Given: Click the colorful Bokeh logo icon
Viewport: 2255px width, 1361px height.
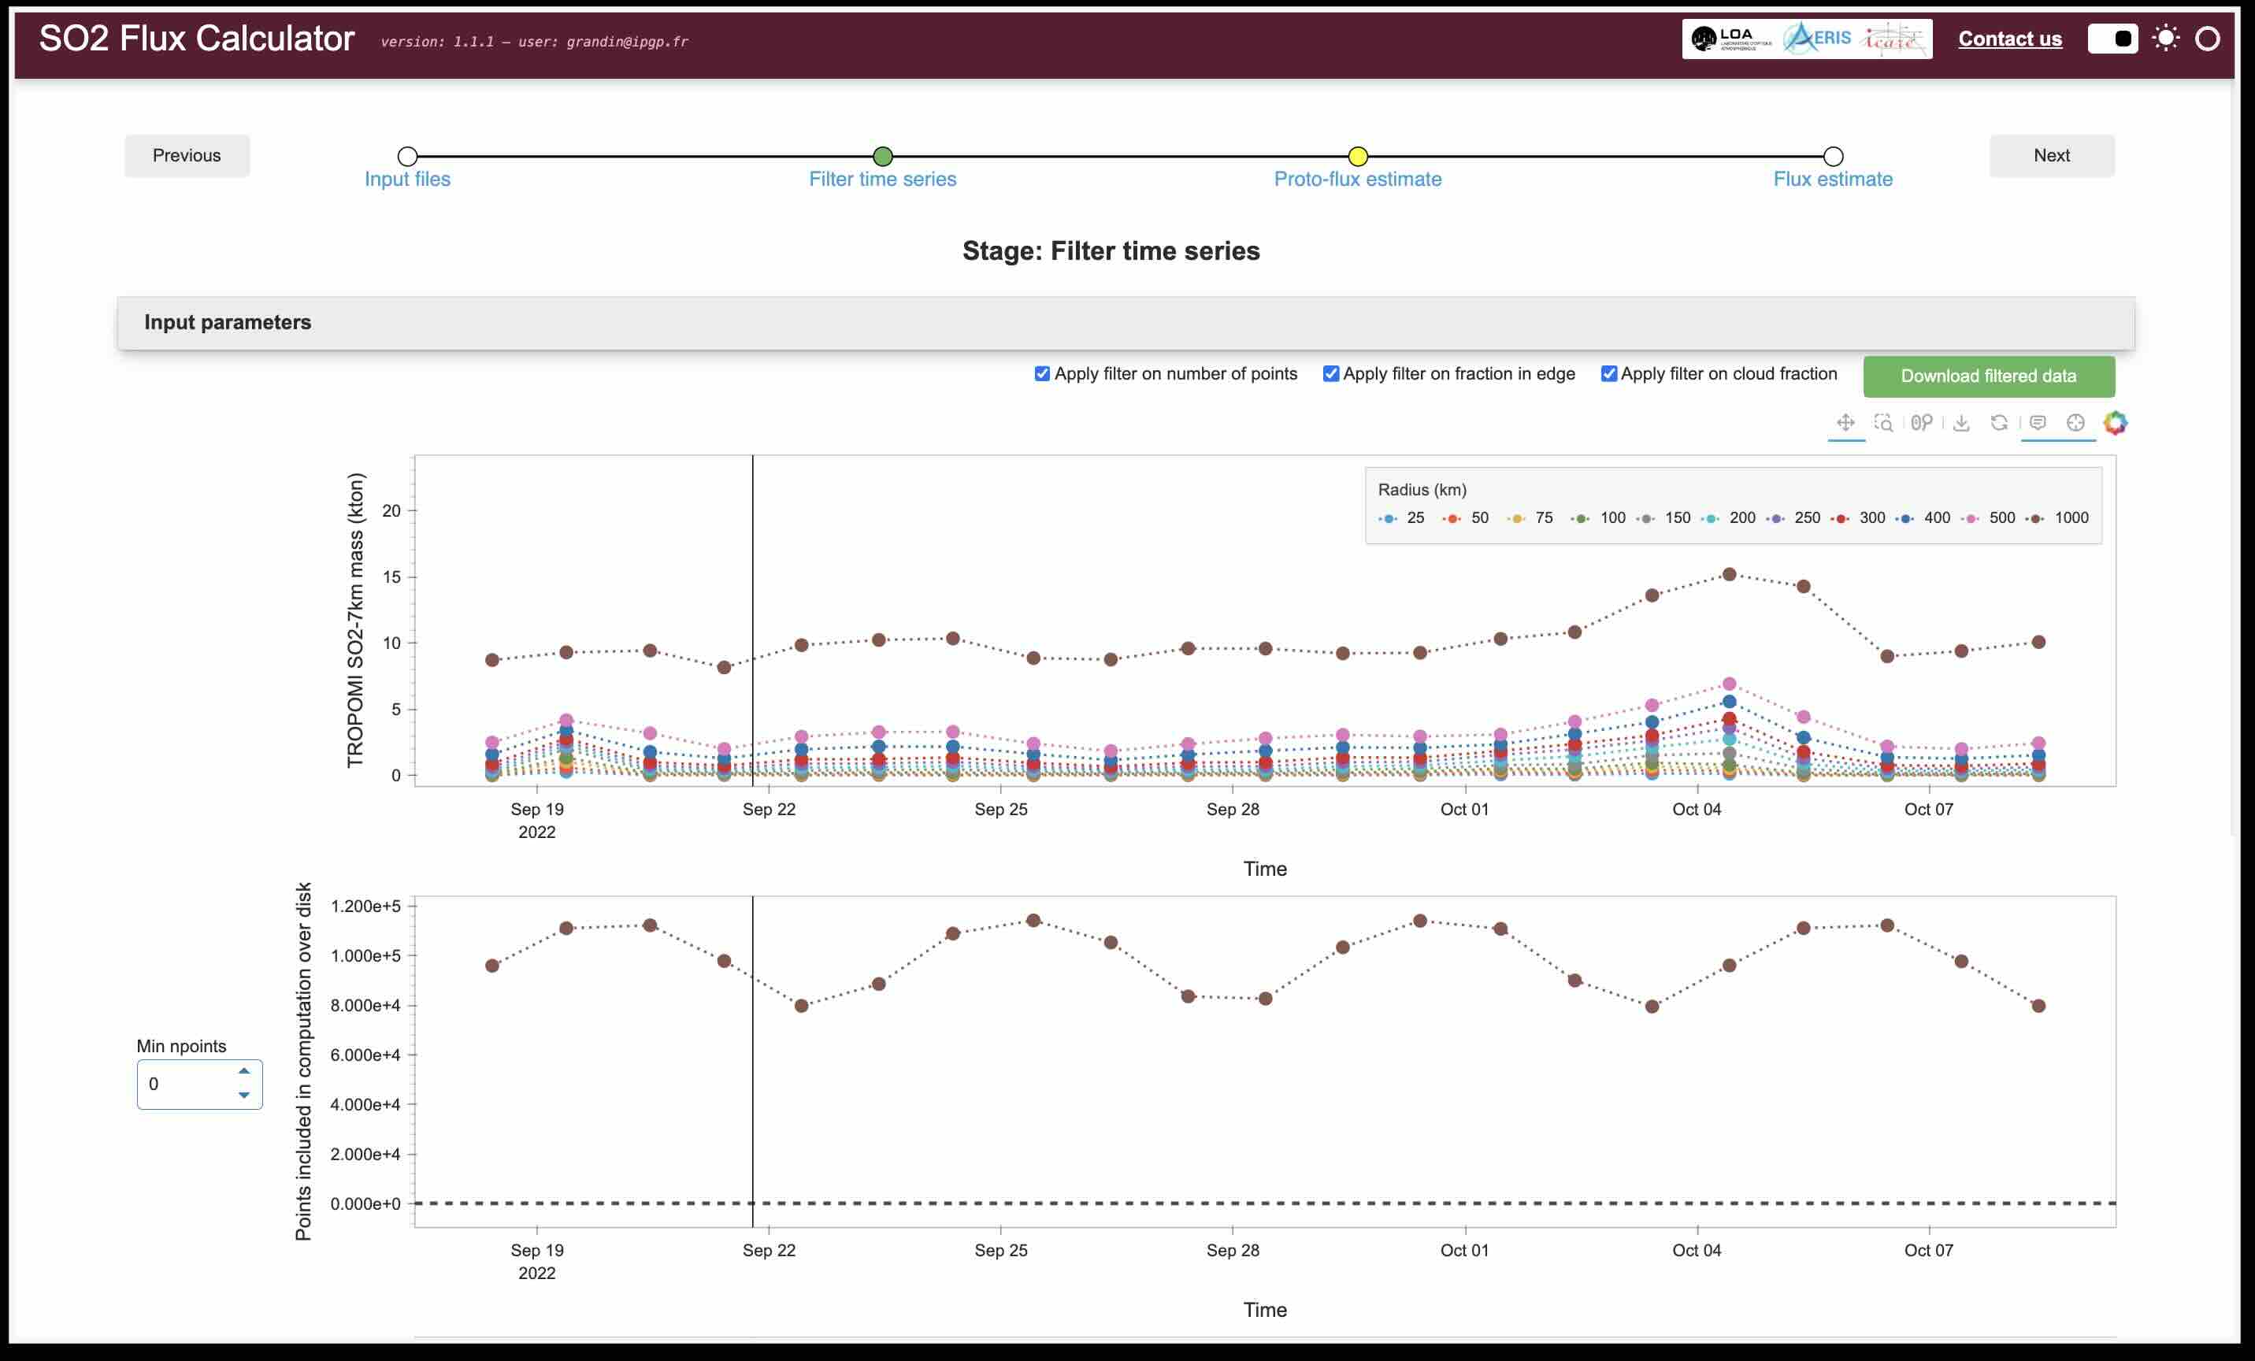Looking at the screenshot, I should click(x=2115, y=423).
